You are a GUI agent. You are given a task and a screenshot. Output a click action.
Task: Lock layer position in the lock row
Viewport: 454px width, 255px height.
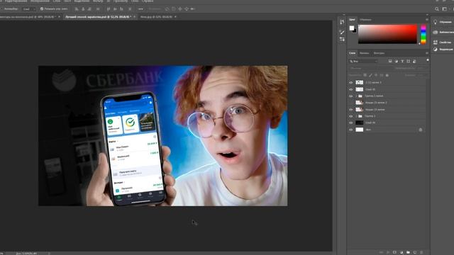point(376,75)
